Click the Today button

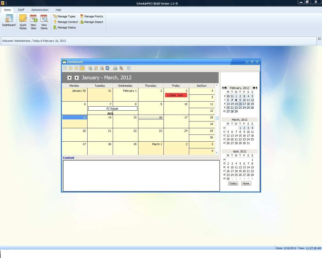233,183
